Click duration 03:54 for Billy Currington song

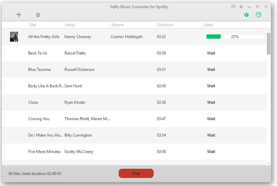161,135
